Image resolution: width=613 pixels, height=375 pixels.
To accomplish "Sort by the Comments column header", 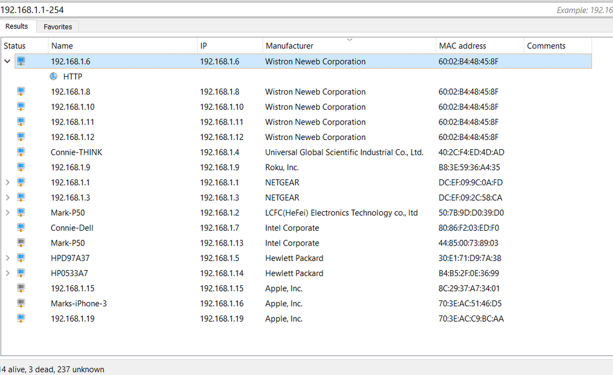I will [x=558, y=46].
